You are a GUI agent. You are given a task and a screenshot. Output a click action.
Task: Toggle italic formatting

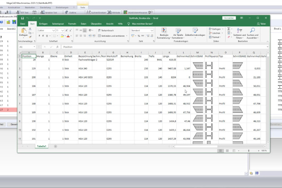pos(43,36)
